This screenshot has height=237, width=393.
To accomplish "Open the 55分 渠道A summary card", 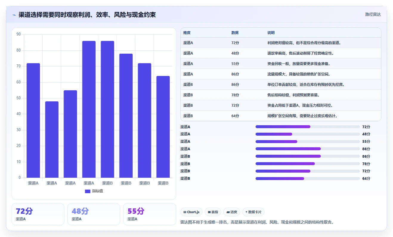I will pos(149,214).
